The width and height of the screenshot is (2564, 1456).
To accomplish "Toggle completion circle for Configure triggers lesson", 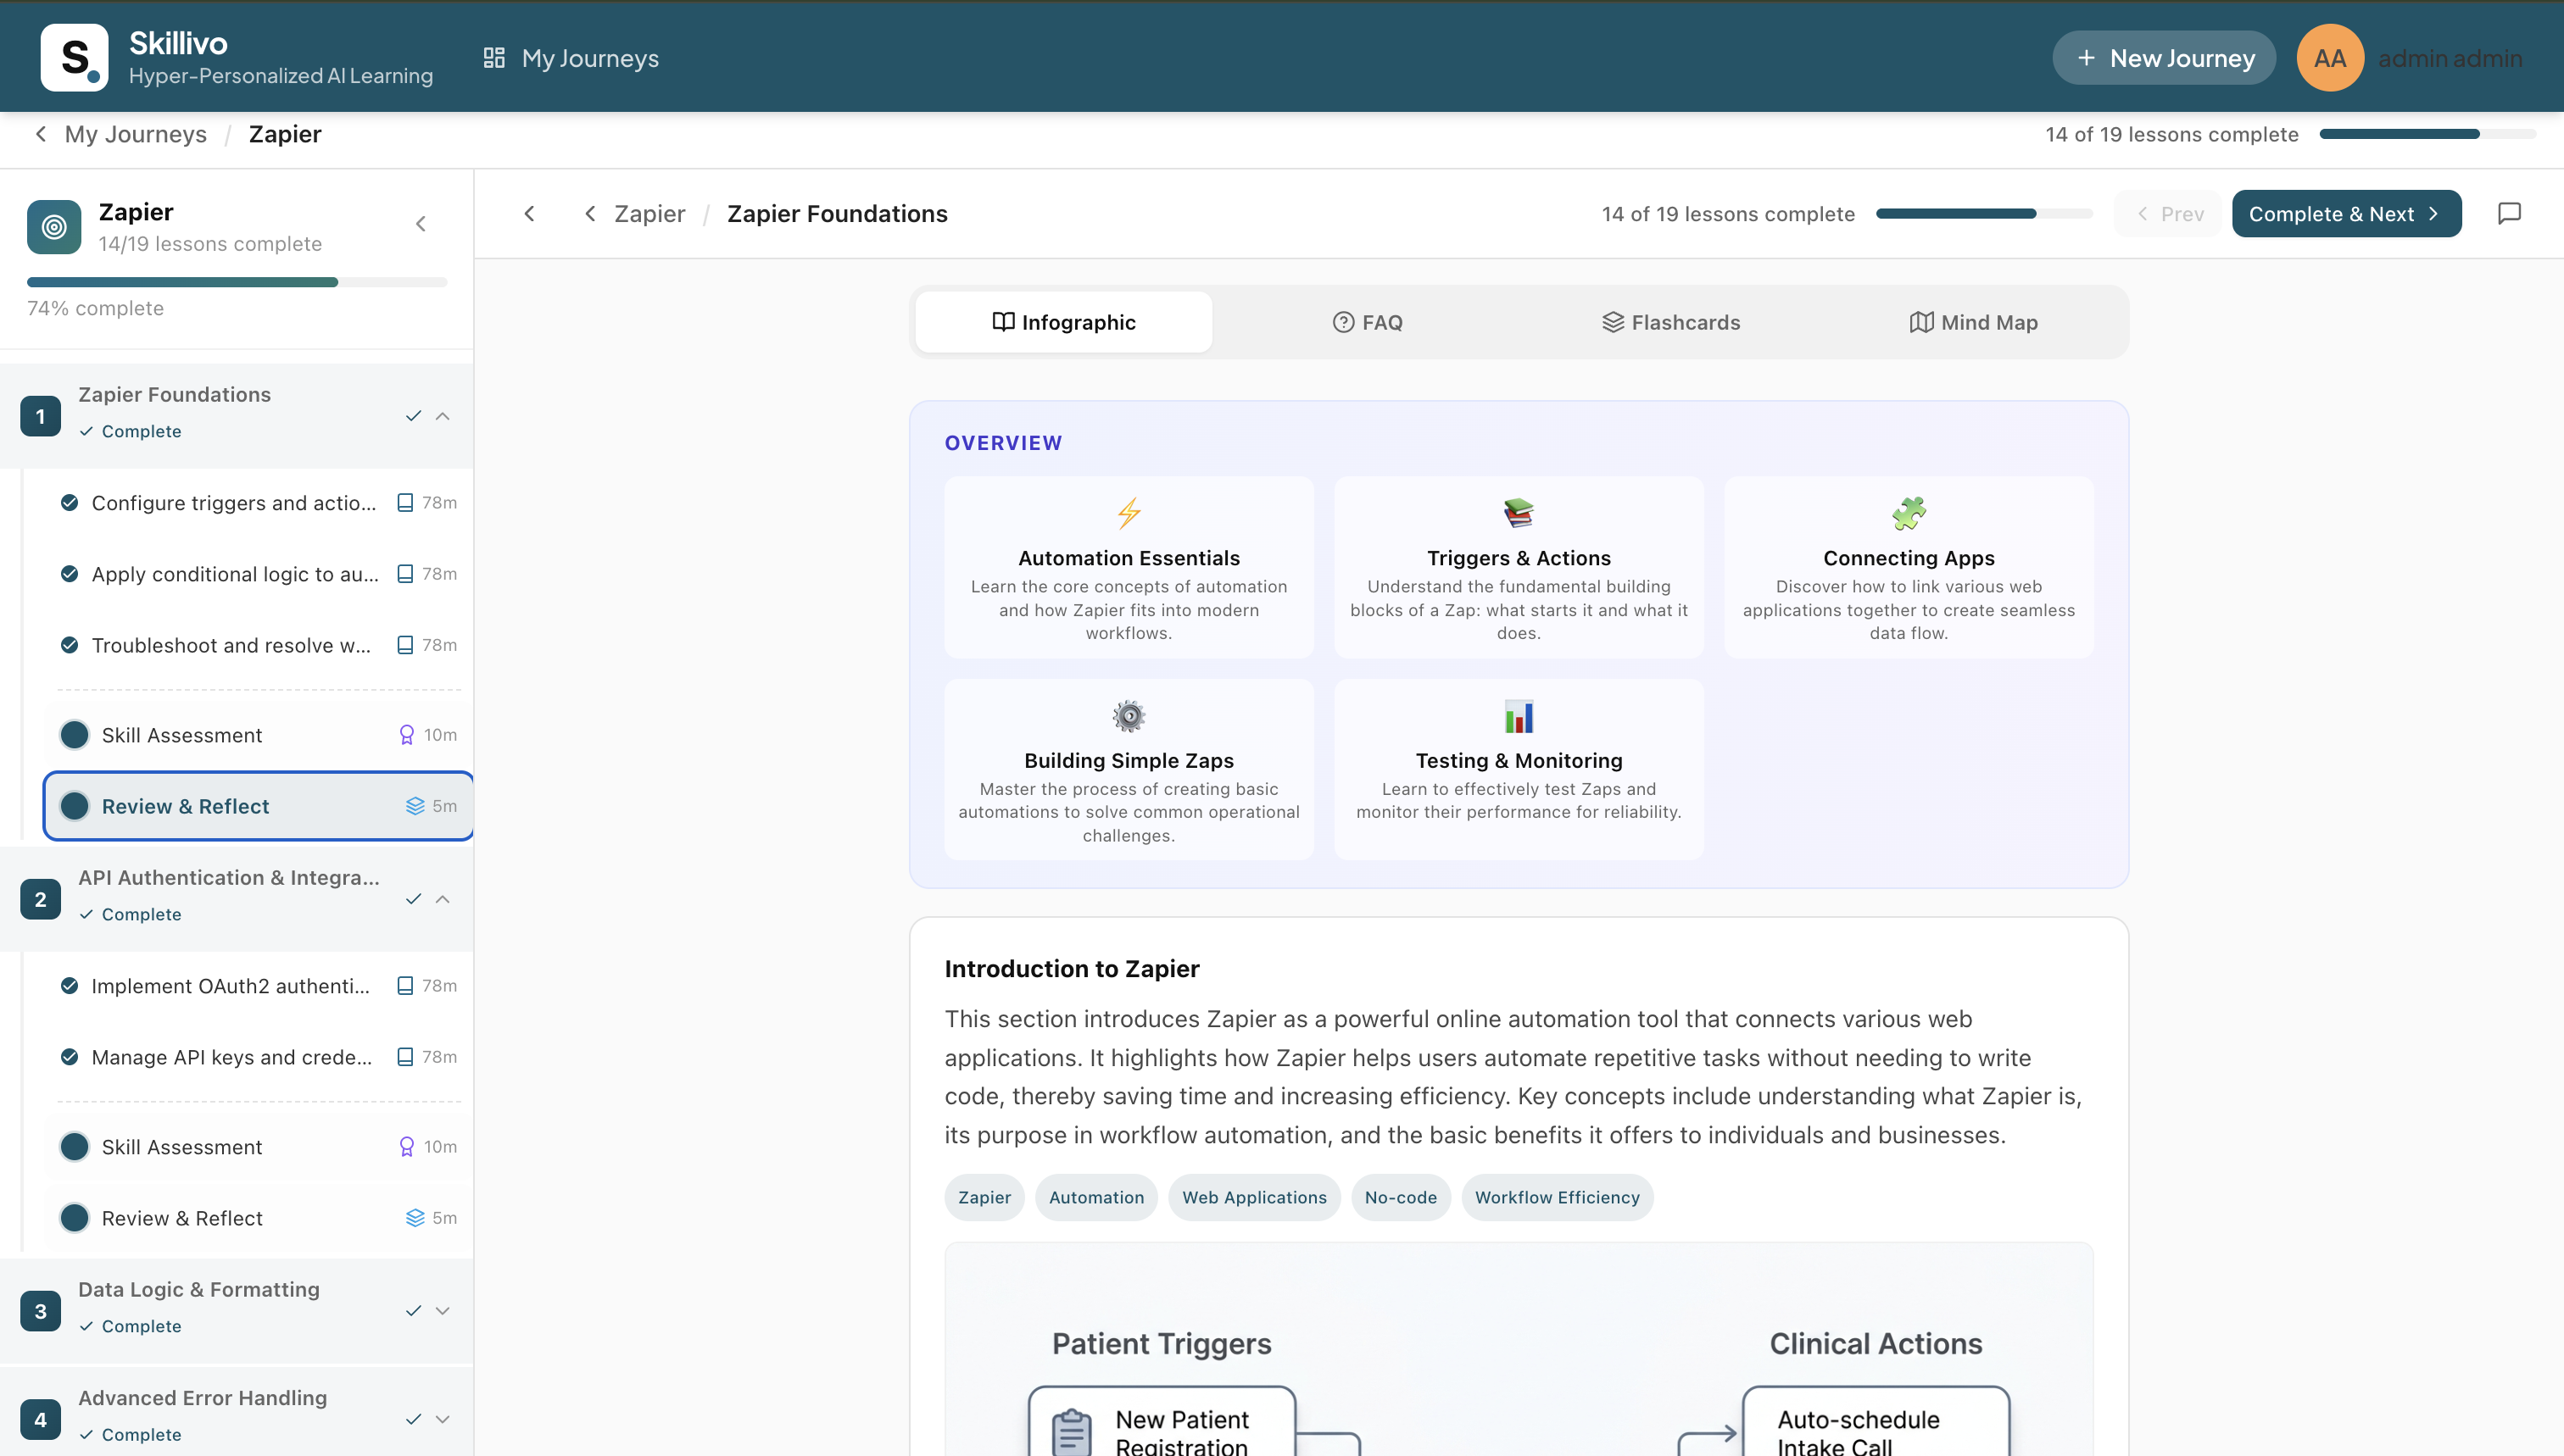I will point(69,502).
